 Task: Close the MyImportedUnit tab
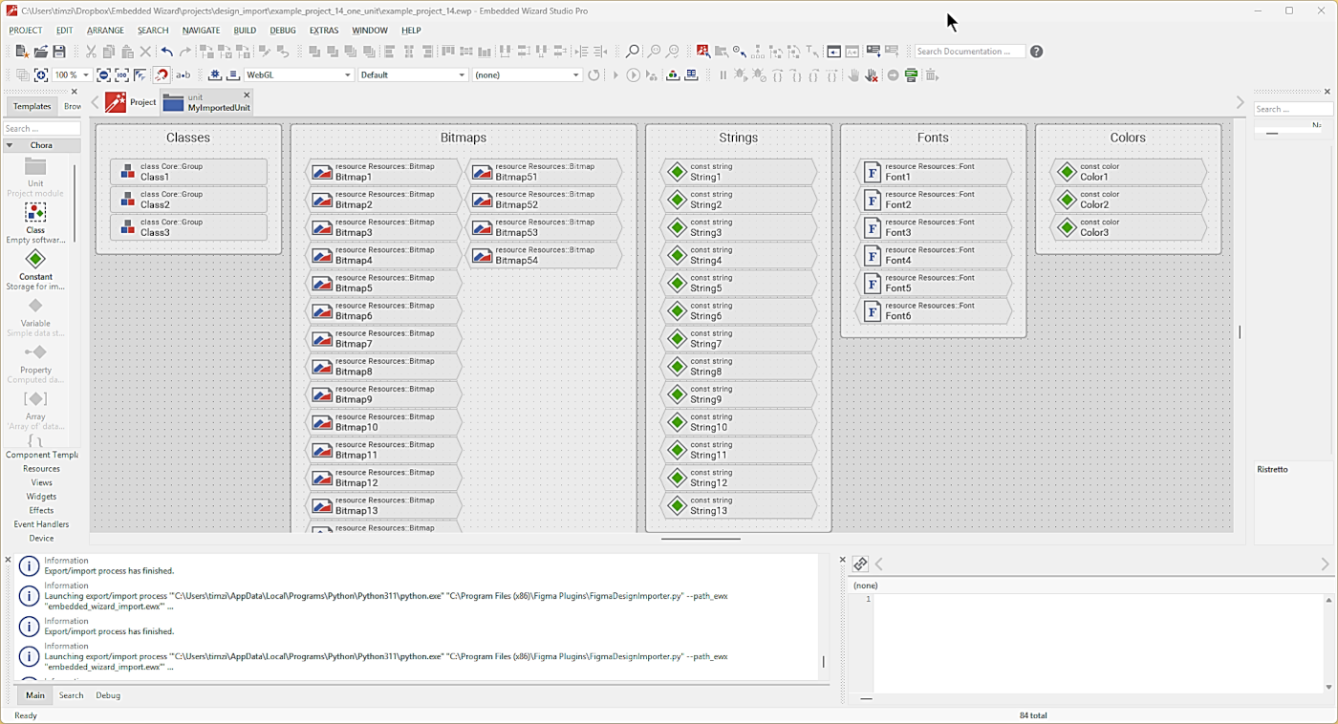pyautogui.click(x=247, y=96)
